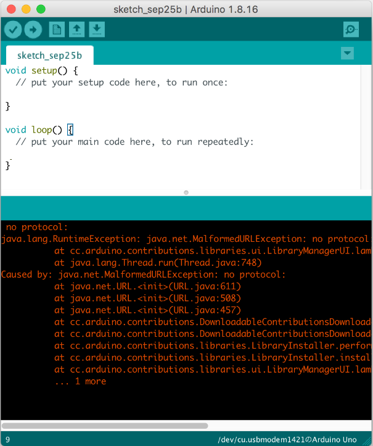Click the Arduino Uno port status text
373x446 pixels.
pyautogui.click(x=287, y=440)
